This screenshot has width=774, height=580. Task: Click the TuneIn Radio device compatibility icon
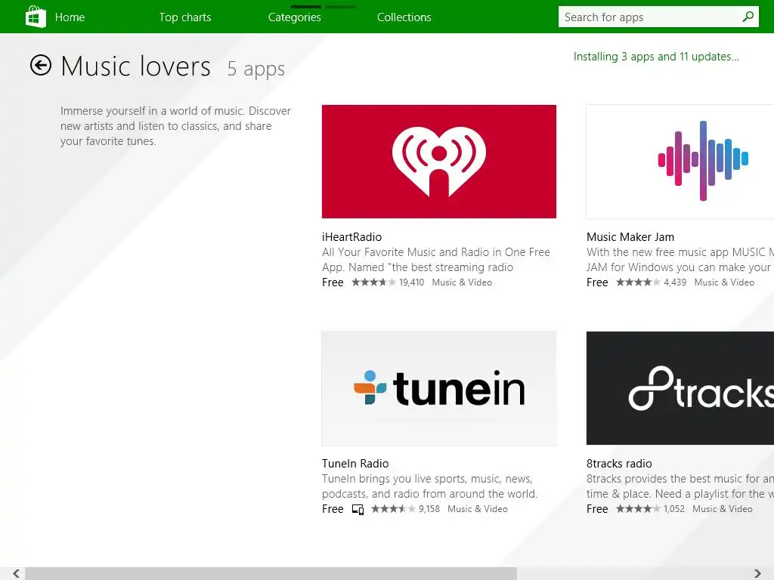point(358,509)
